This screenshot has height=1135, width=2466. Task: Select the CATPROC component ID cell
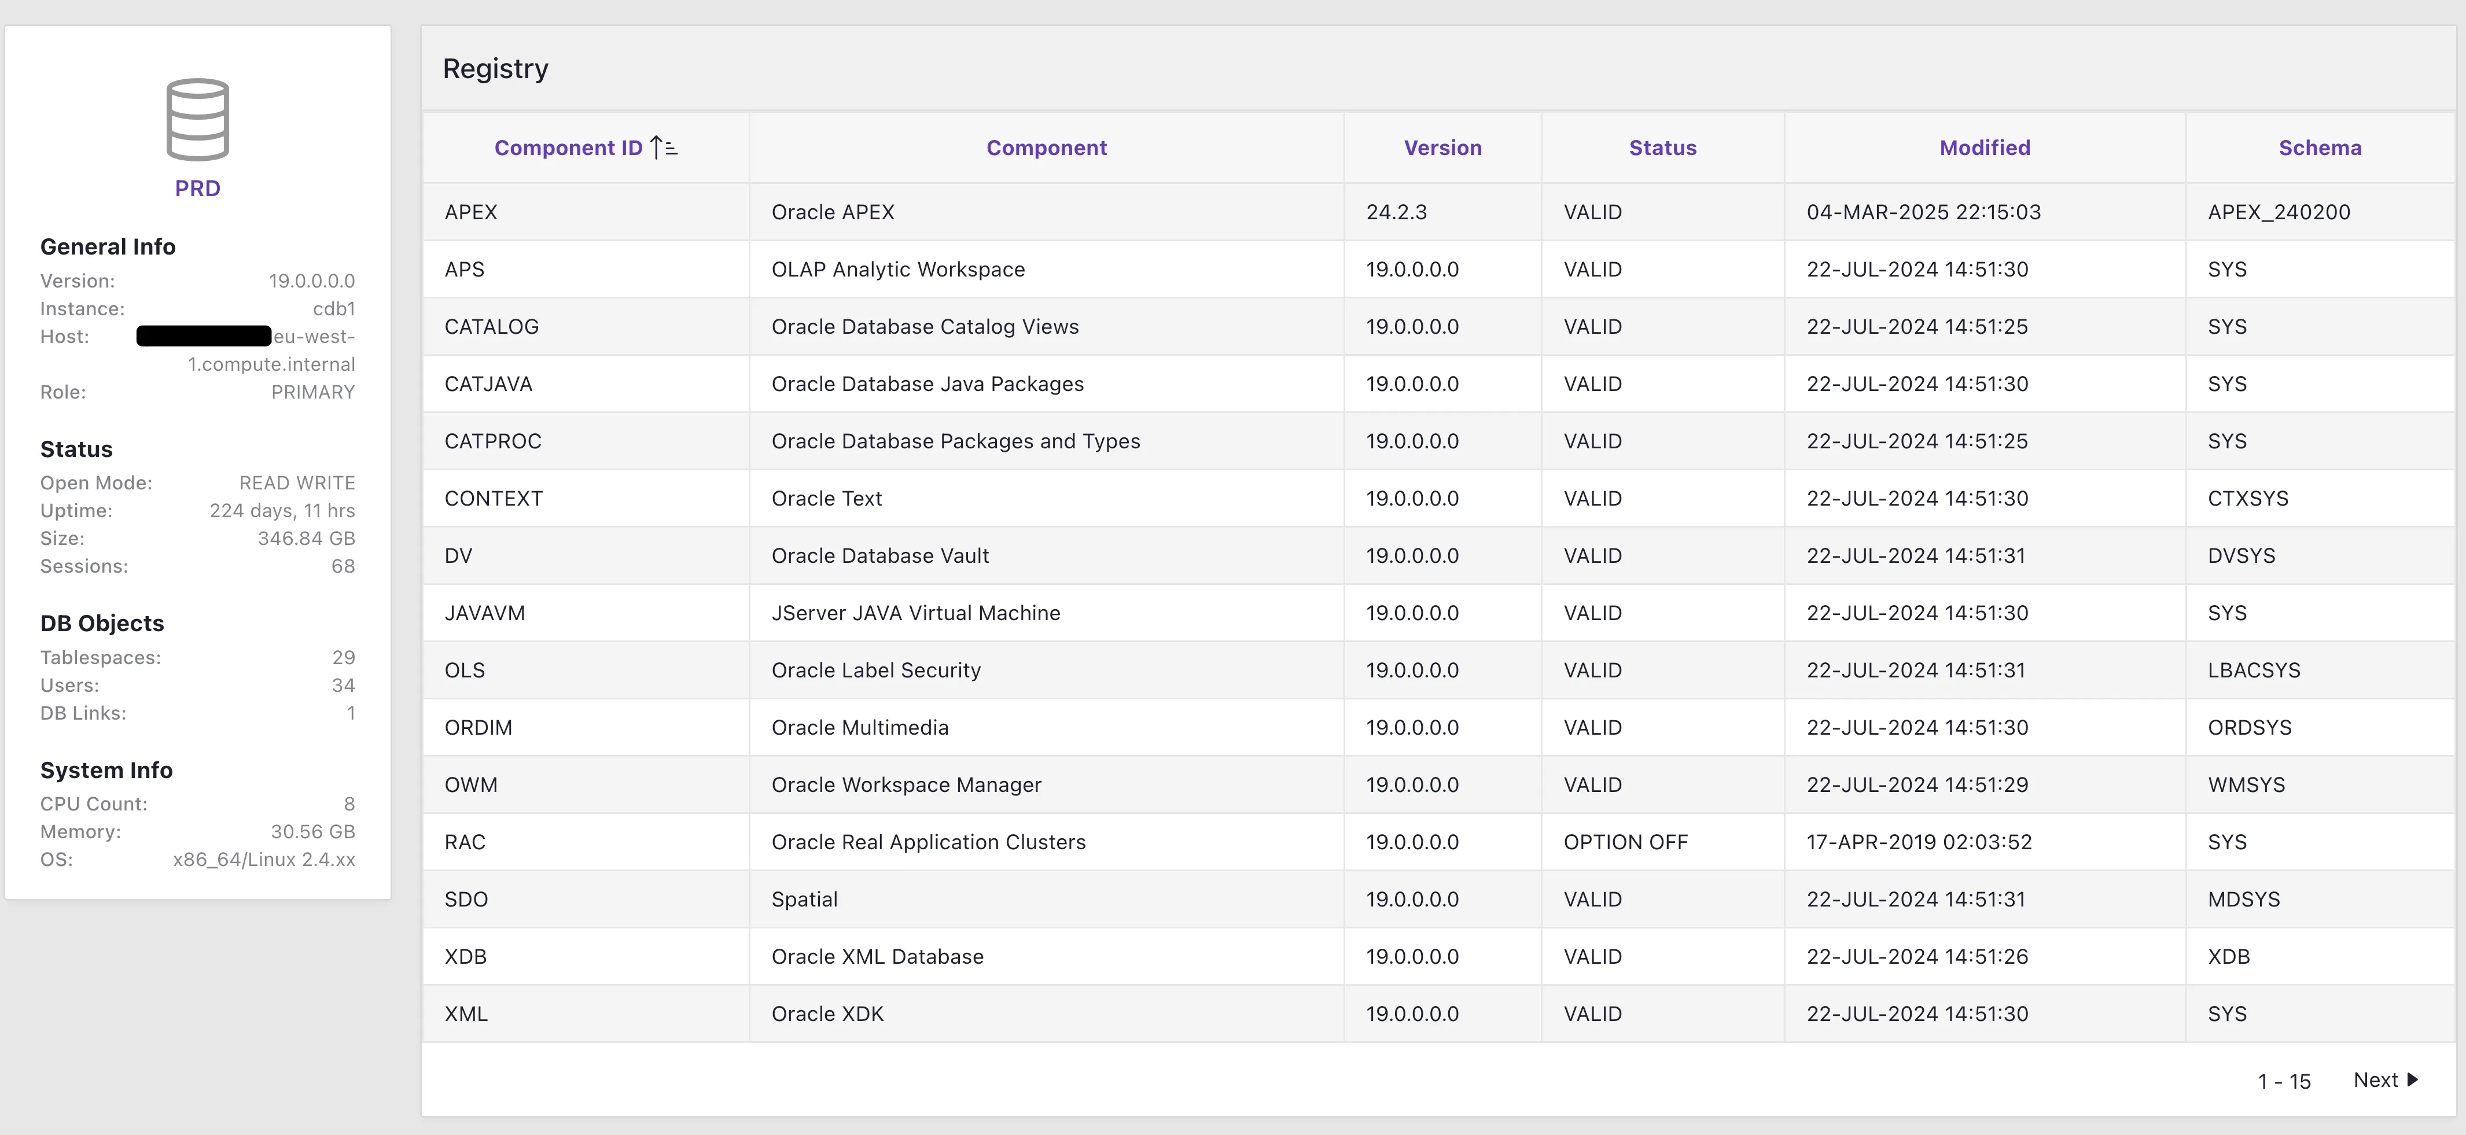[586, 441]
